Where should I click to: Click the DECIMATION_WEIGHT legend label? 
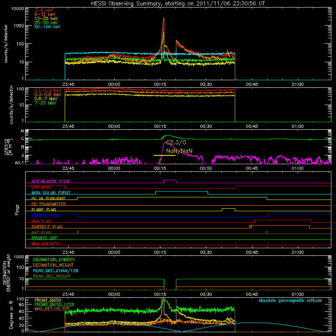coord(53,265)
